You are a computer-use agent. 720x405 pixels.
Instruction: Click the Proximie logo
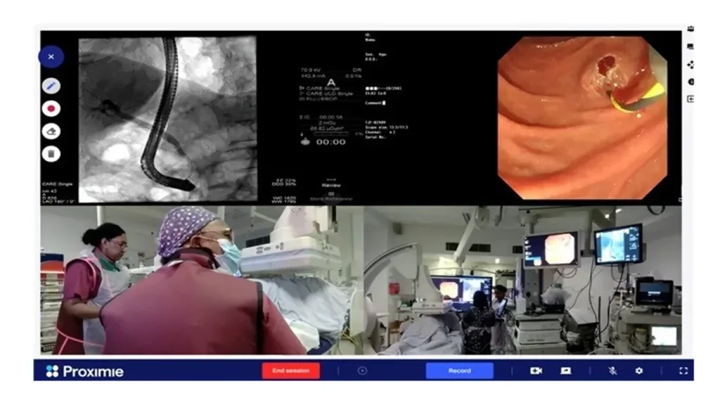(x=84, y=371)
